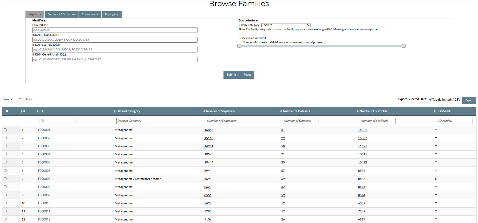The width and height of the screenshot is (478, 223).
Task: Grab the right handle of datasets slider
Action: (404, 46)
